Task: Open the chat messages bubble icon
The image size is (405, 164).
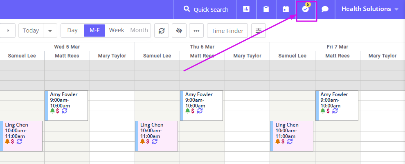Action: [325, 9]
